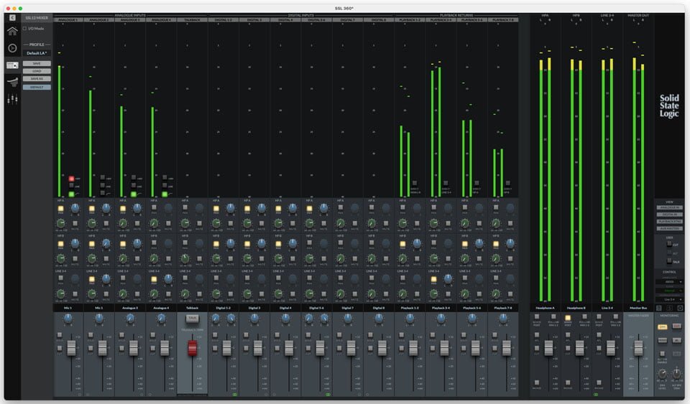This screenshot has height=404, width=690.
Task: Toggle red +48V phantom power on Analogue 1
Action: click(x=71, y=179)
